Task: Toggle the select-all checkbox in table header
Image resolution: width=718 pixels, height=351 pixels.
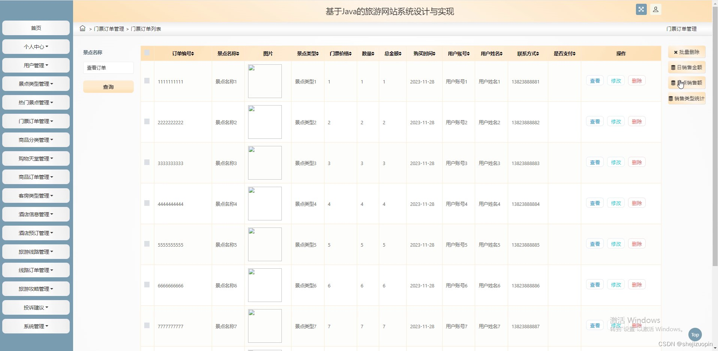Action: pyautogui.click(x=147, y=53)
